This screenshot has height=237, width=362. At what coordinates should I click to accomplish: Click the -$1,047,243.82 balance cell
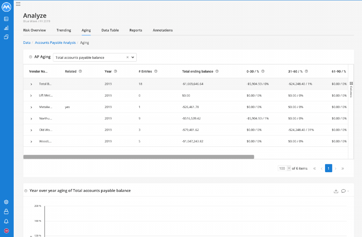click(192, 141)
